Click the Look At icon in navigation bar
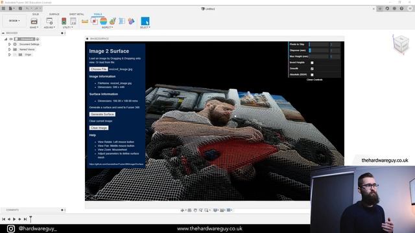Image resolution: width=415 pixels, height=233 pixels. [189, 210]
